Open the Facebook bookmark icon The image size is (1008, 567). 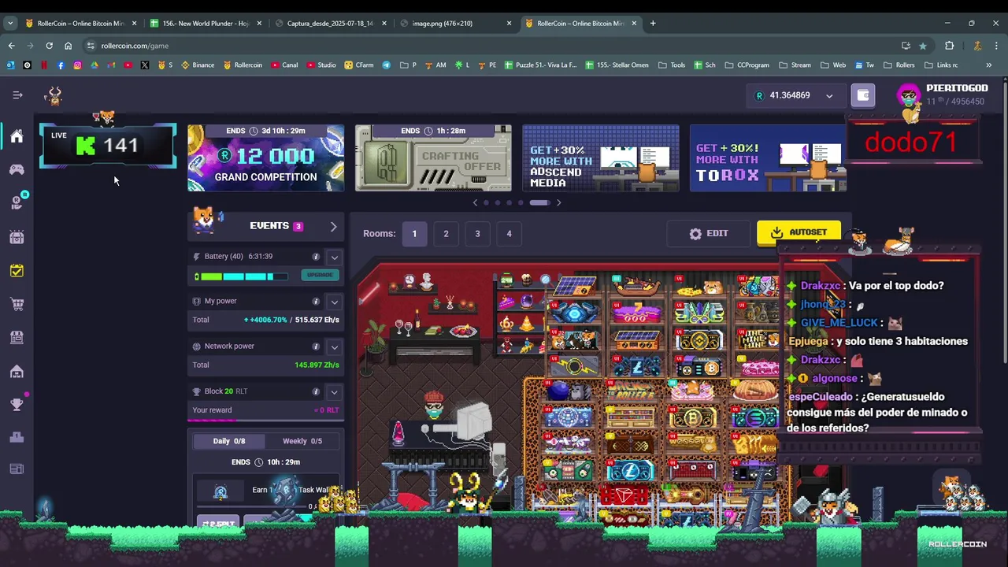pos(61,65)
